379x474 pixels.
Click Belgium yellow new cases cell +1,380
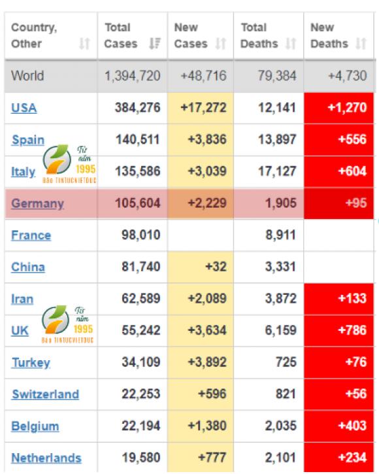[x=201, y=426]
